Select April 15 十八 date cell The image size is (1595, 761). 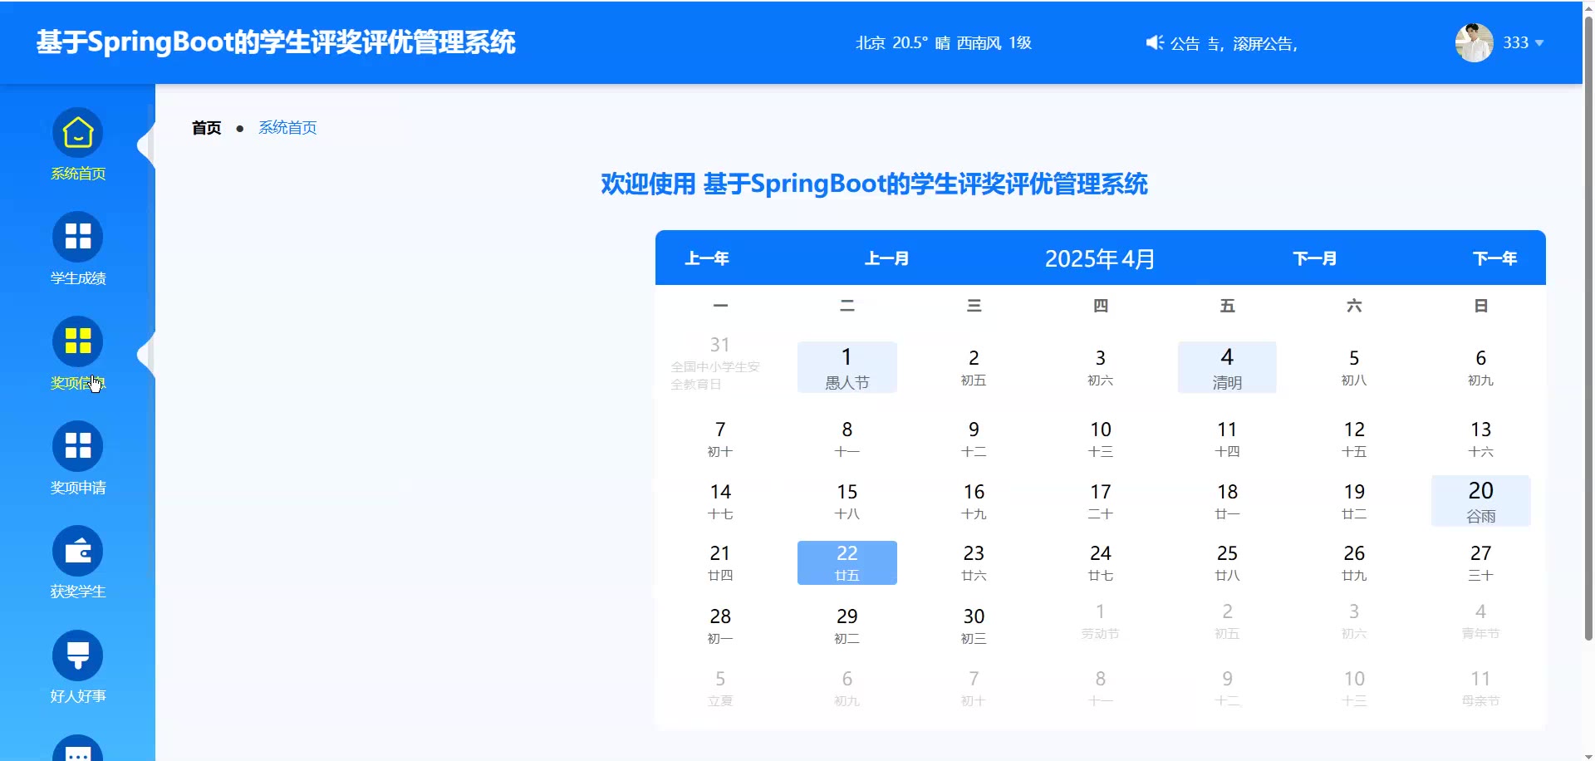tap(847, 501)
